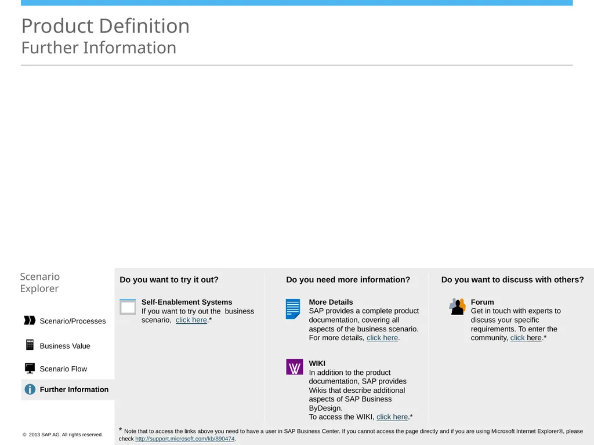Click the WIKI heading text

317,363
